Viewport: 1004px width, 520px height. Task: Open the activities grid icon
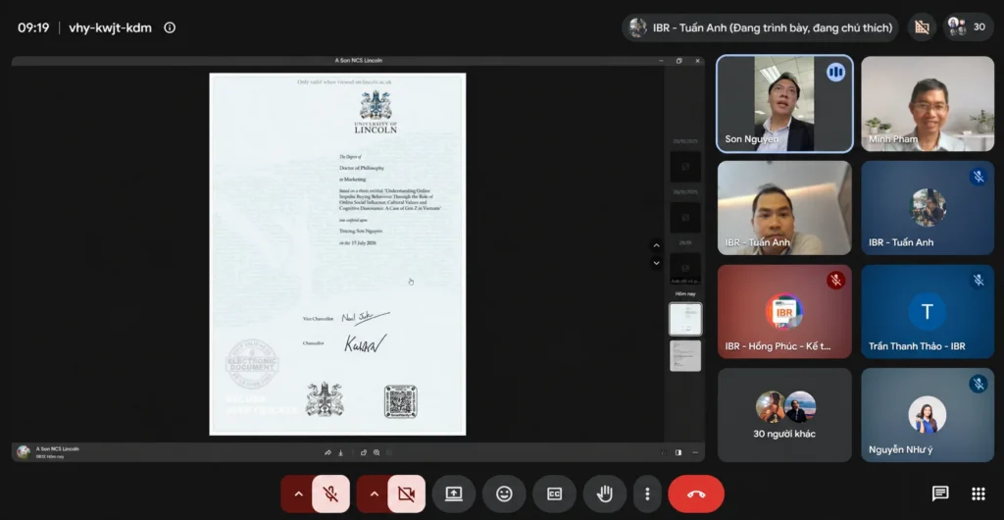click(978, 494)
